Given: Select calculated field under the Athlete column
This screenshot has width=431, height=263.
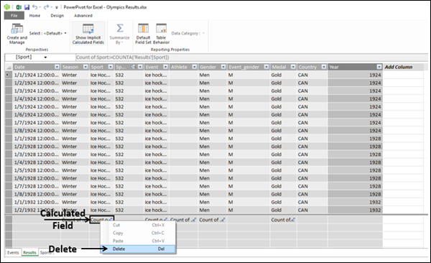Looking at the screenshot, I should point(183,220).
